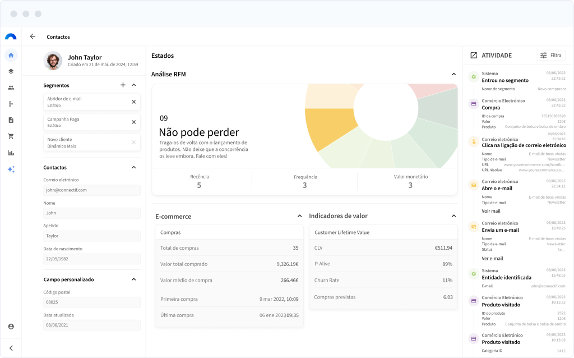Viewport: 574px width, 358px height.
Task: Collapse the E-commerce section
Action: pos(299,216)
